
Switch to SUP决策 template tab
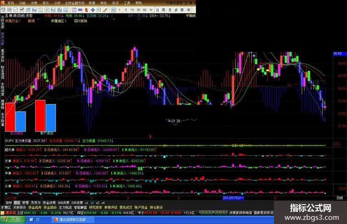click(77, 203)
